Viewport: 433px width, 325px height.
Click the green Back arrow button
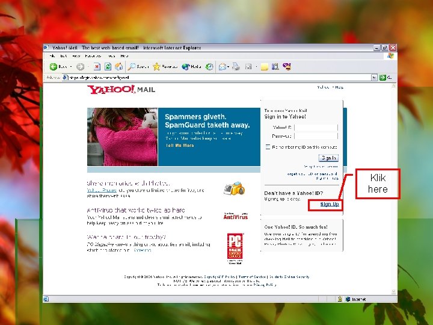tap(54, 67)
